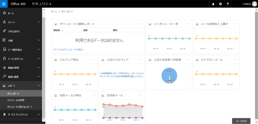This screenshot has height=124, width=258.
Task: Click the データ ガバナンス padlock icon
Action: (x=5, y=58)
